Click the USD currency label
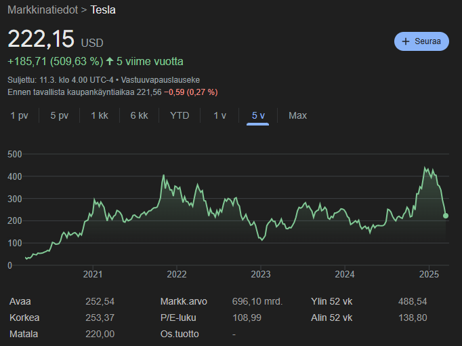Viewport: 462px width, 346px height. point(92,43)
